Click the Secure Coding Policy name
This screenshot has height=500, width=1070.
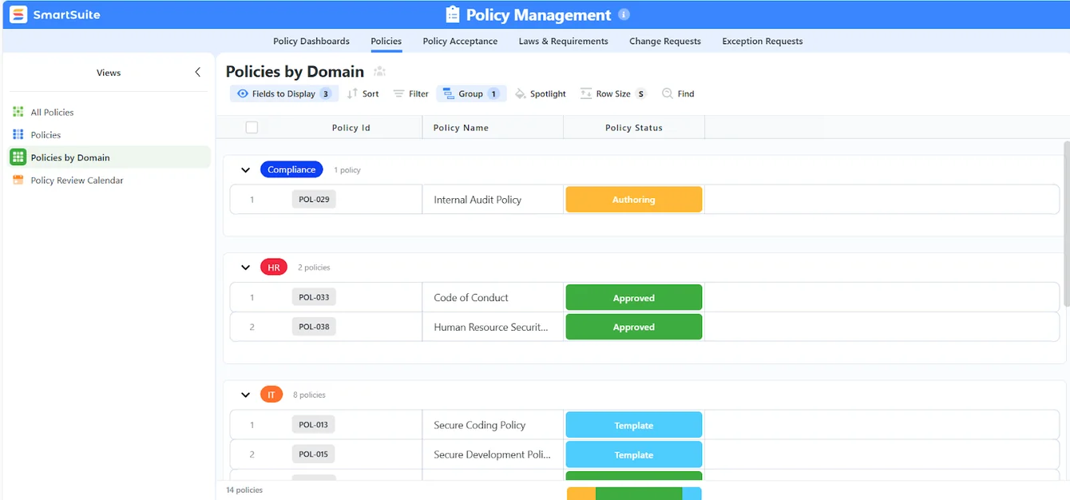(480, 425)
